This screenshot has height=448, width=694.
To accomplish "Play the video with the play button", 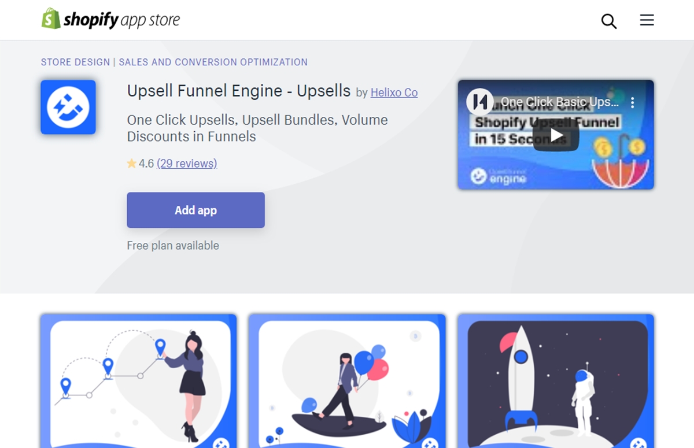I will (x=556, y=135).
